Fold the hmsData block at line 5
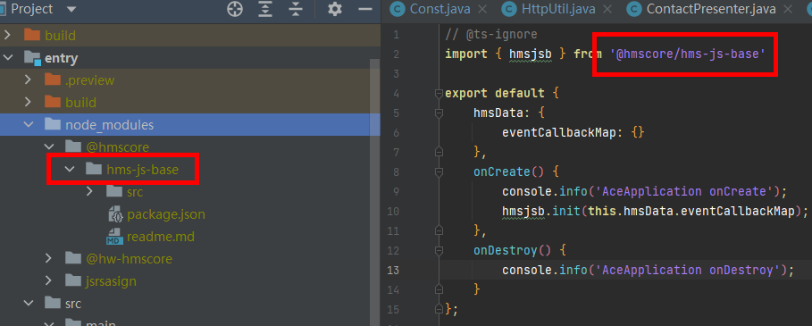 pos(439,113)
